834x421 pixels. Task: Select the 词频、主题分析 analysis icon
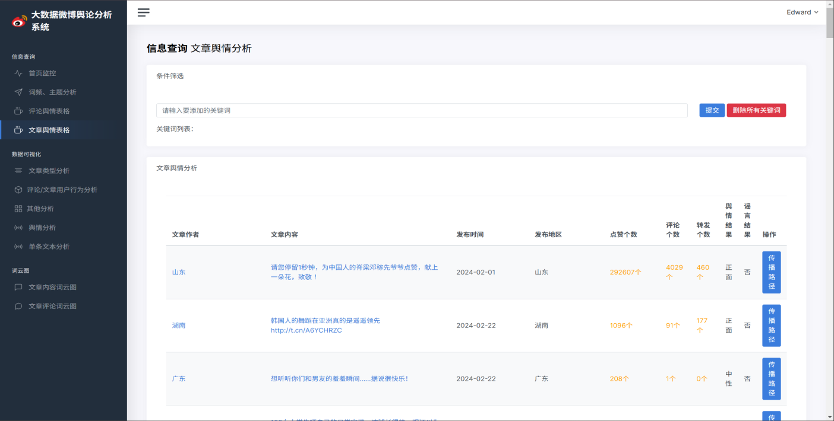(x=19, y=92)
